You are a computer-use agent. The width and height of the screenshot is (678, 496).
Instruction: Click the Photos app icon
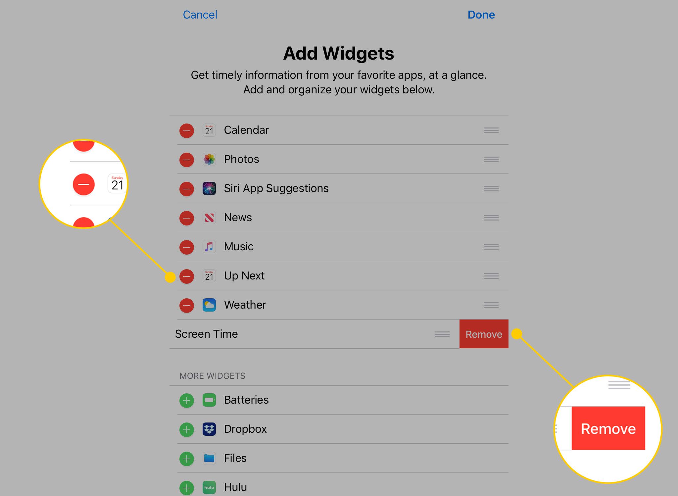(x=209, y=159)
